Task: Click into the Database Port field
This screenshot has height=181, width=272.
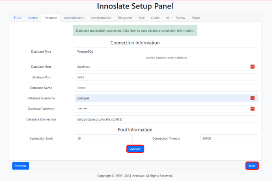Action: pyautogui.click(x=166, y=77)
